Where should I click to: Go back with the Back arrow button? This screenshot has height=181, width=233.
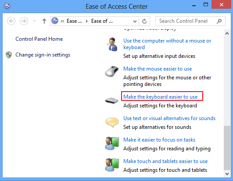11,21
